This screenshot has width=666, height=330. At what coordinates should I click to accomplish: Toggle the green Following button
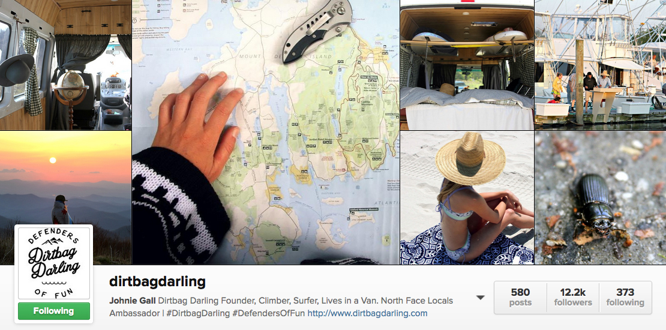(x=53, y=311)
